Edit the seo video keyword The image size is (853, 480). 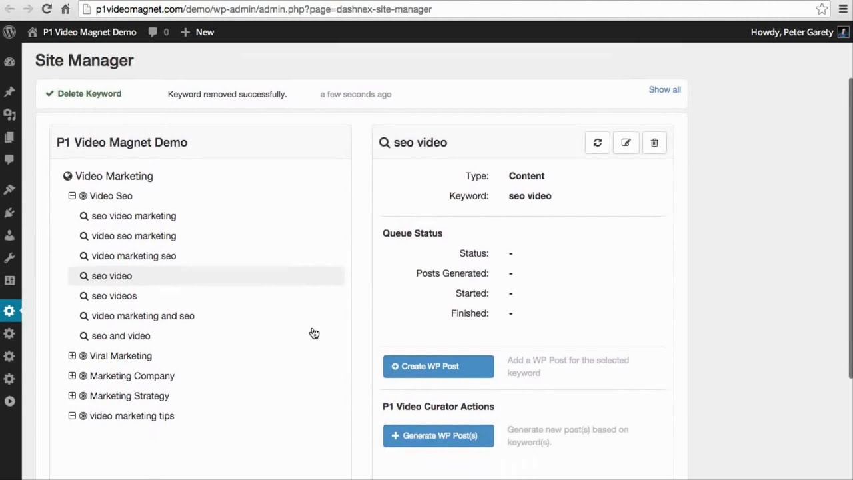(626, 143)
